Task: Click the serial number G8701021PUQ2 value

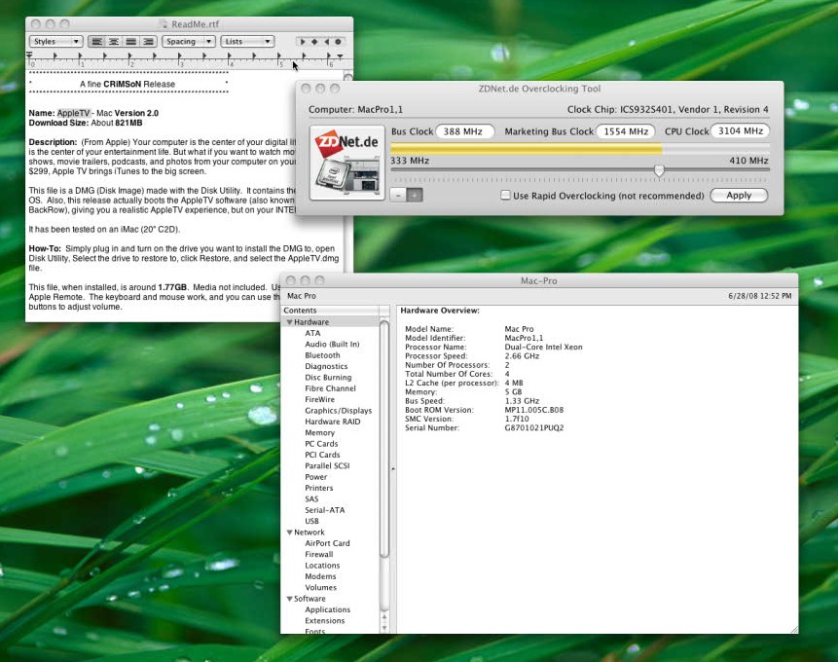Action: 534,427
